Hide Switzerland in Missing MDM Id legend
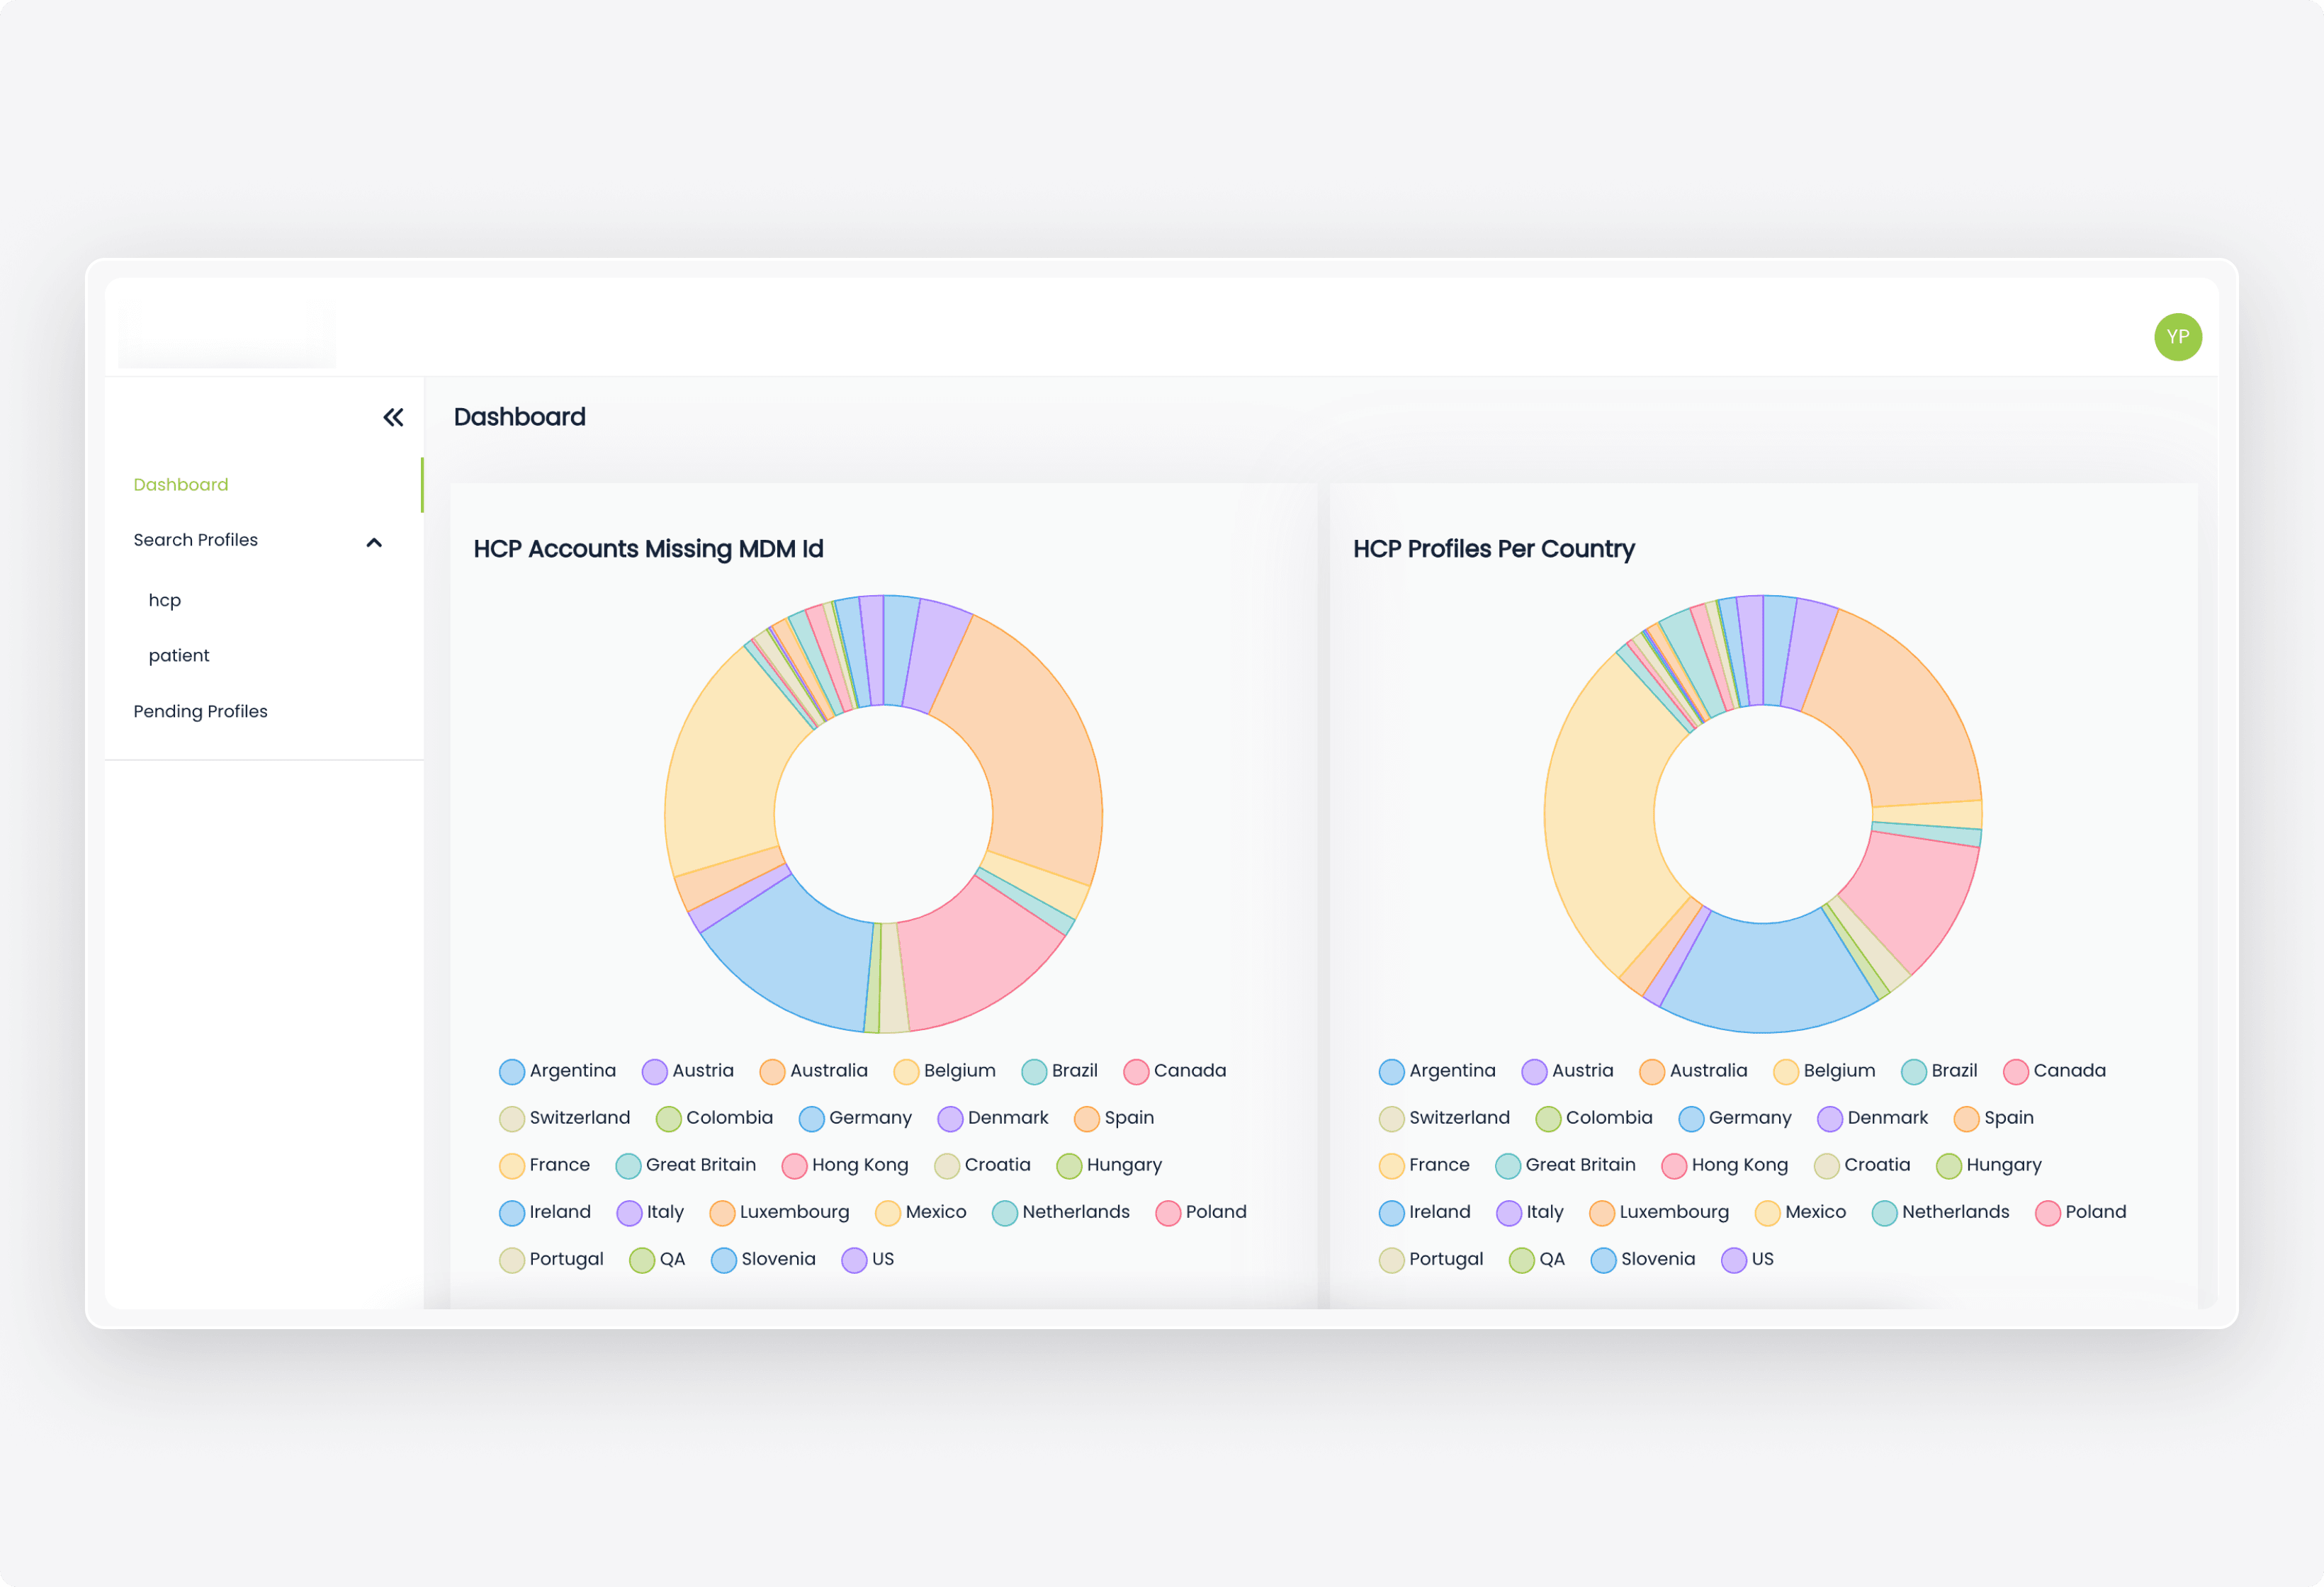 pyautogui.click(x=565, y=1118)
